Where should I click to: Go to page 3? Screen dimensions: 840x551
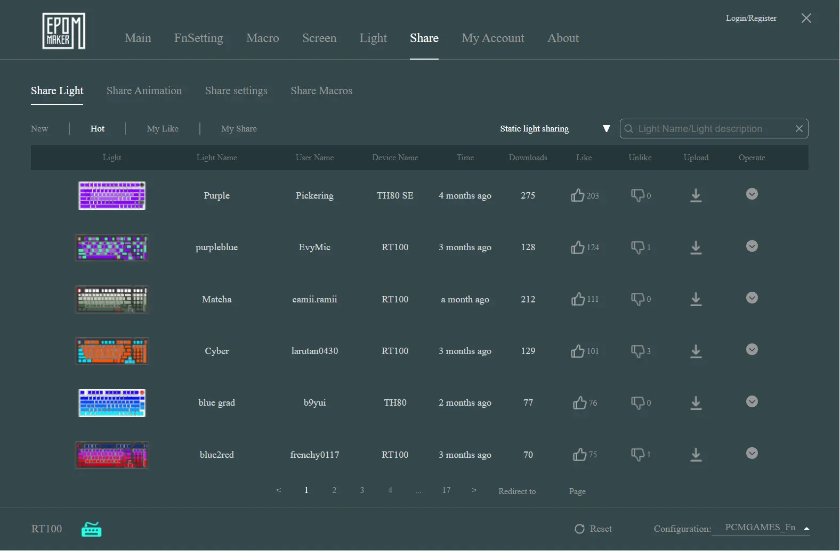pyautogui.click(x=362, y=490)
